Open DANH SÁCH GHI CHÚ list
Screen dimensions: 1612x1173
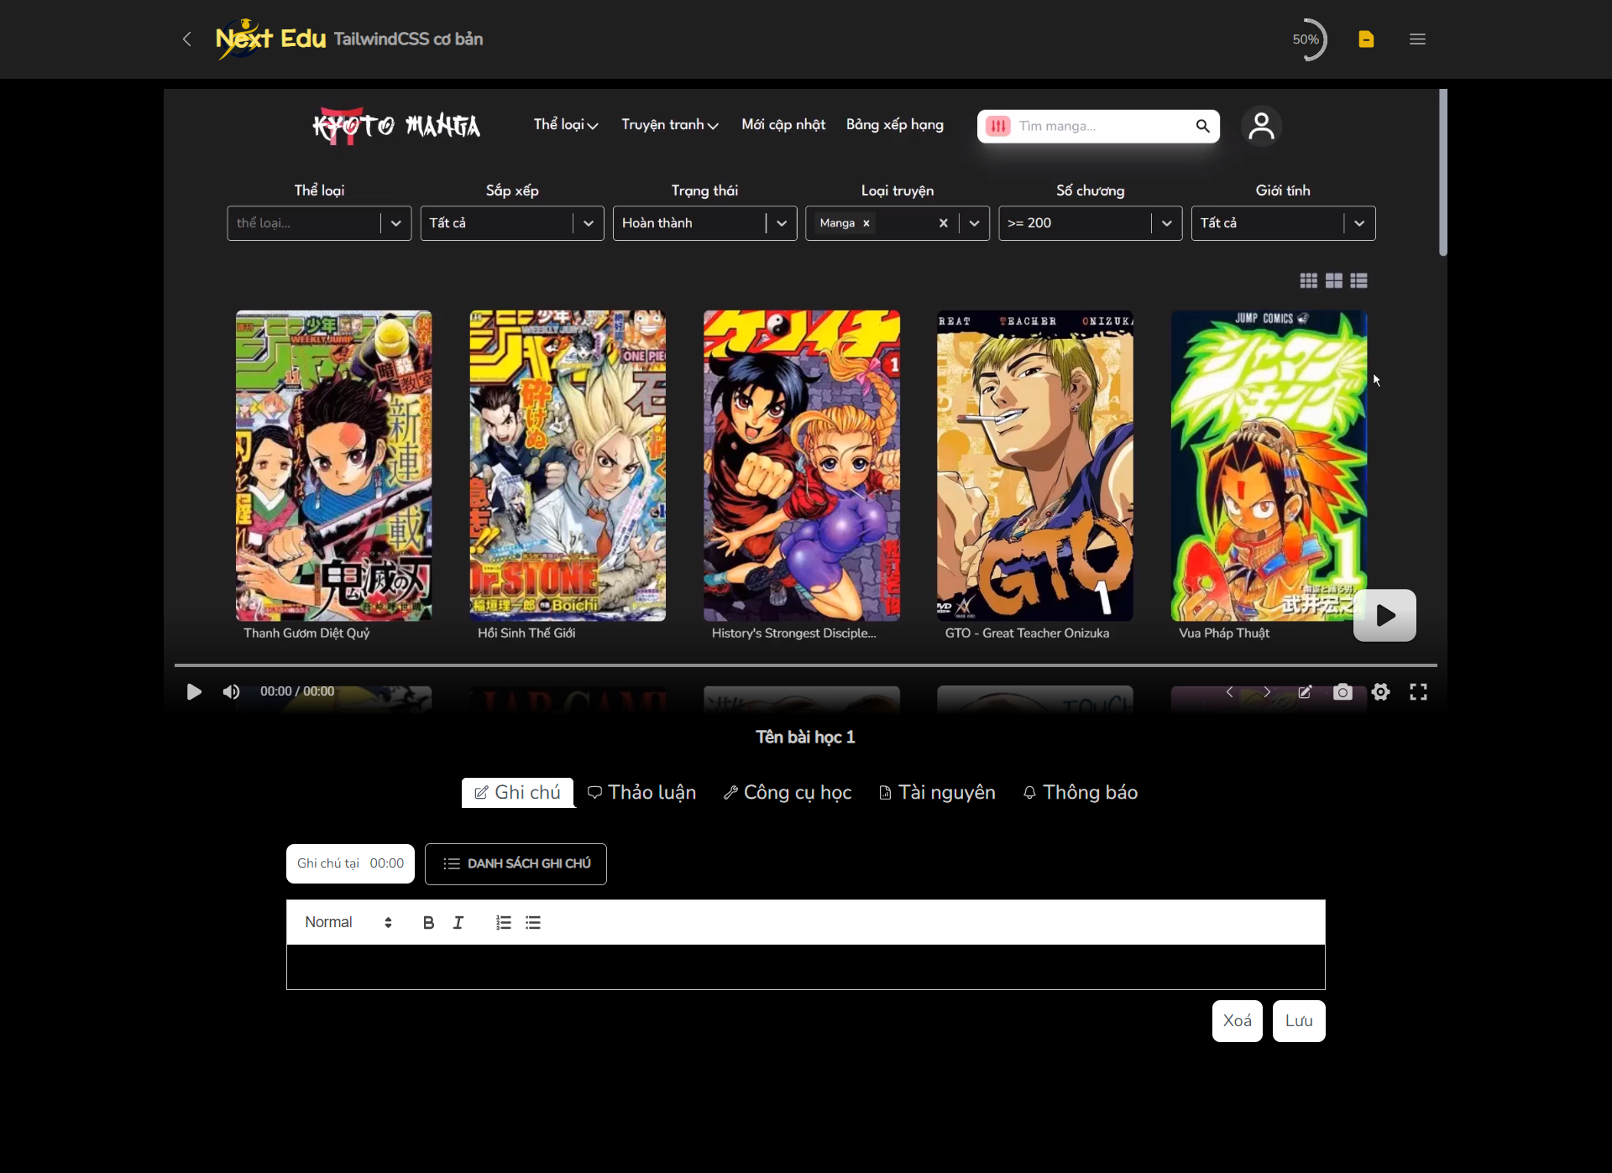[x=516, y=863]
